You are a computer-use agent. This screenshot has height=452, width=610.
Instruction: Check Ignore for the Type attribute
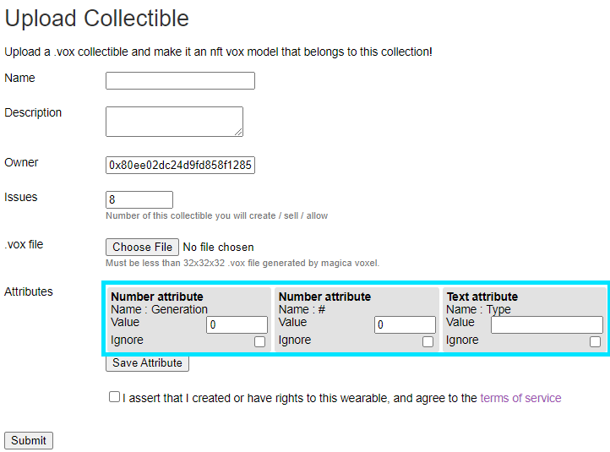[596, 342]
